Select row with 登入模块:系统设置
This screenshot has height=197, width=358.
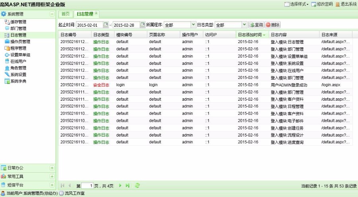coord(206,63)
